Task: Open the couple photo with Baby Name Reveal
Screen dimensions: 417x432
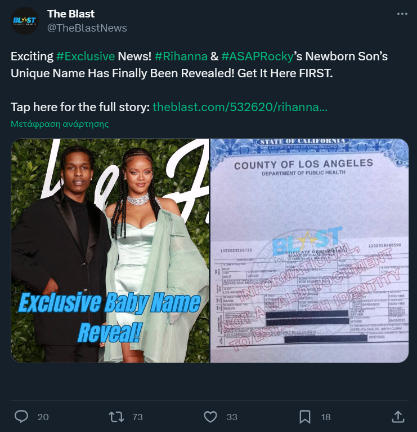Action: (x=110, y=250)
